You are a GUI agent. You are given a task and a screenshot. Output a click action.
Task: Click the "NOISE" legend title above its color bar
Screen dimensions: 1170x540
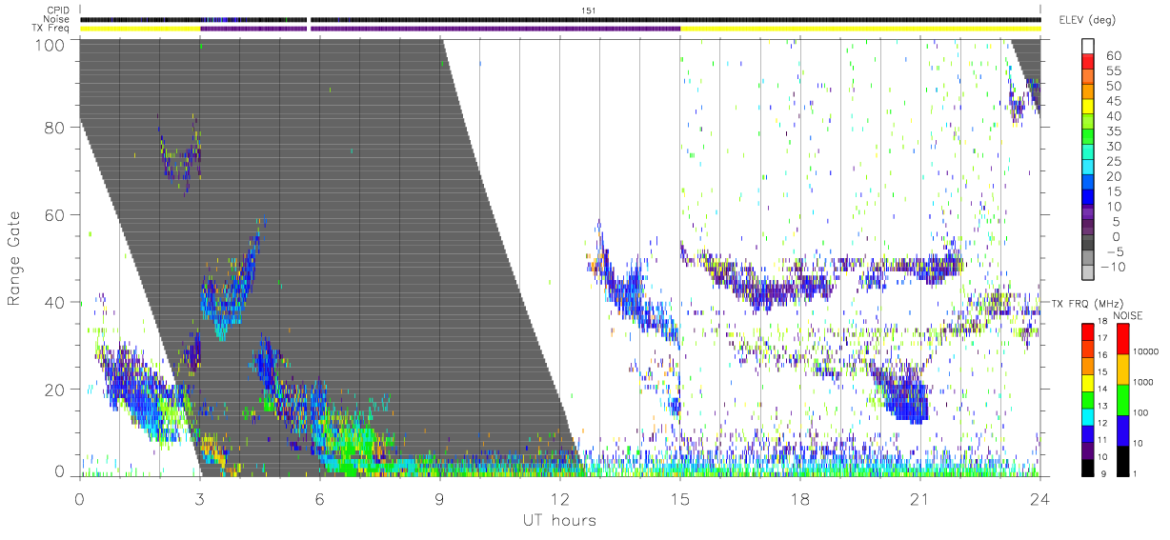(1129, 315)
